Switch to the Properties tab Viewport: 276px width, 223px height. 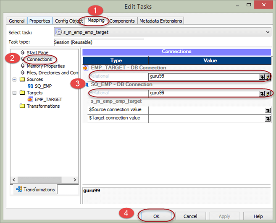[x=40, y=21]
